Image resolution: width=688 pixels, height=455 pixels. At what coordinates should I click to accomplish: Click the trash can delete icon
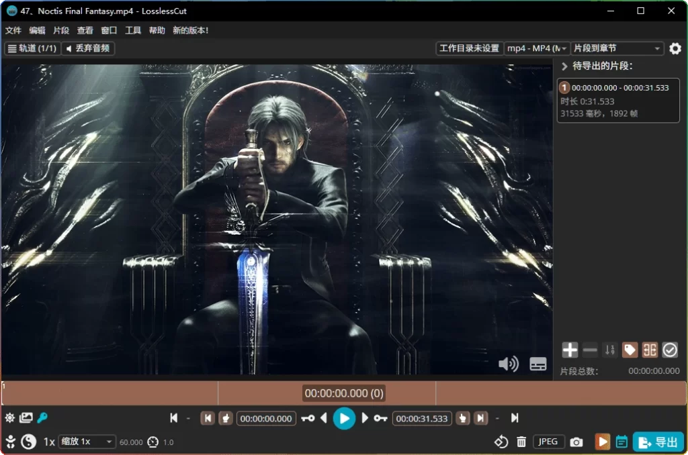521,442
